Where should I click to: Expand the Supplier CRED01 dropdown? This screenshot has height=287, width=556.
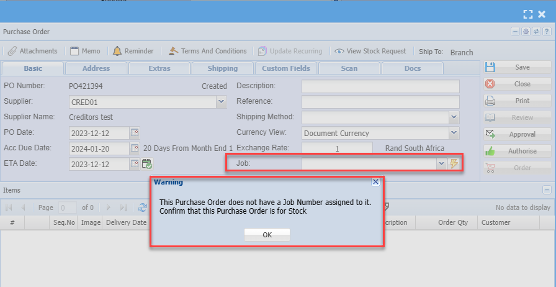coord(222,102)
